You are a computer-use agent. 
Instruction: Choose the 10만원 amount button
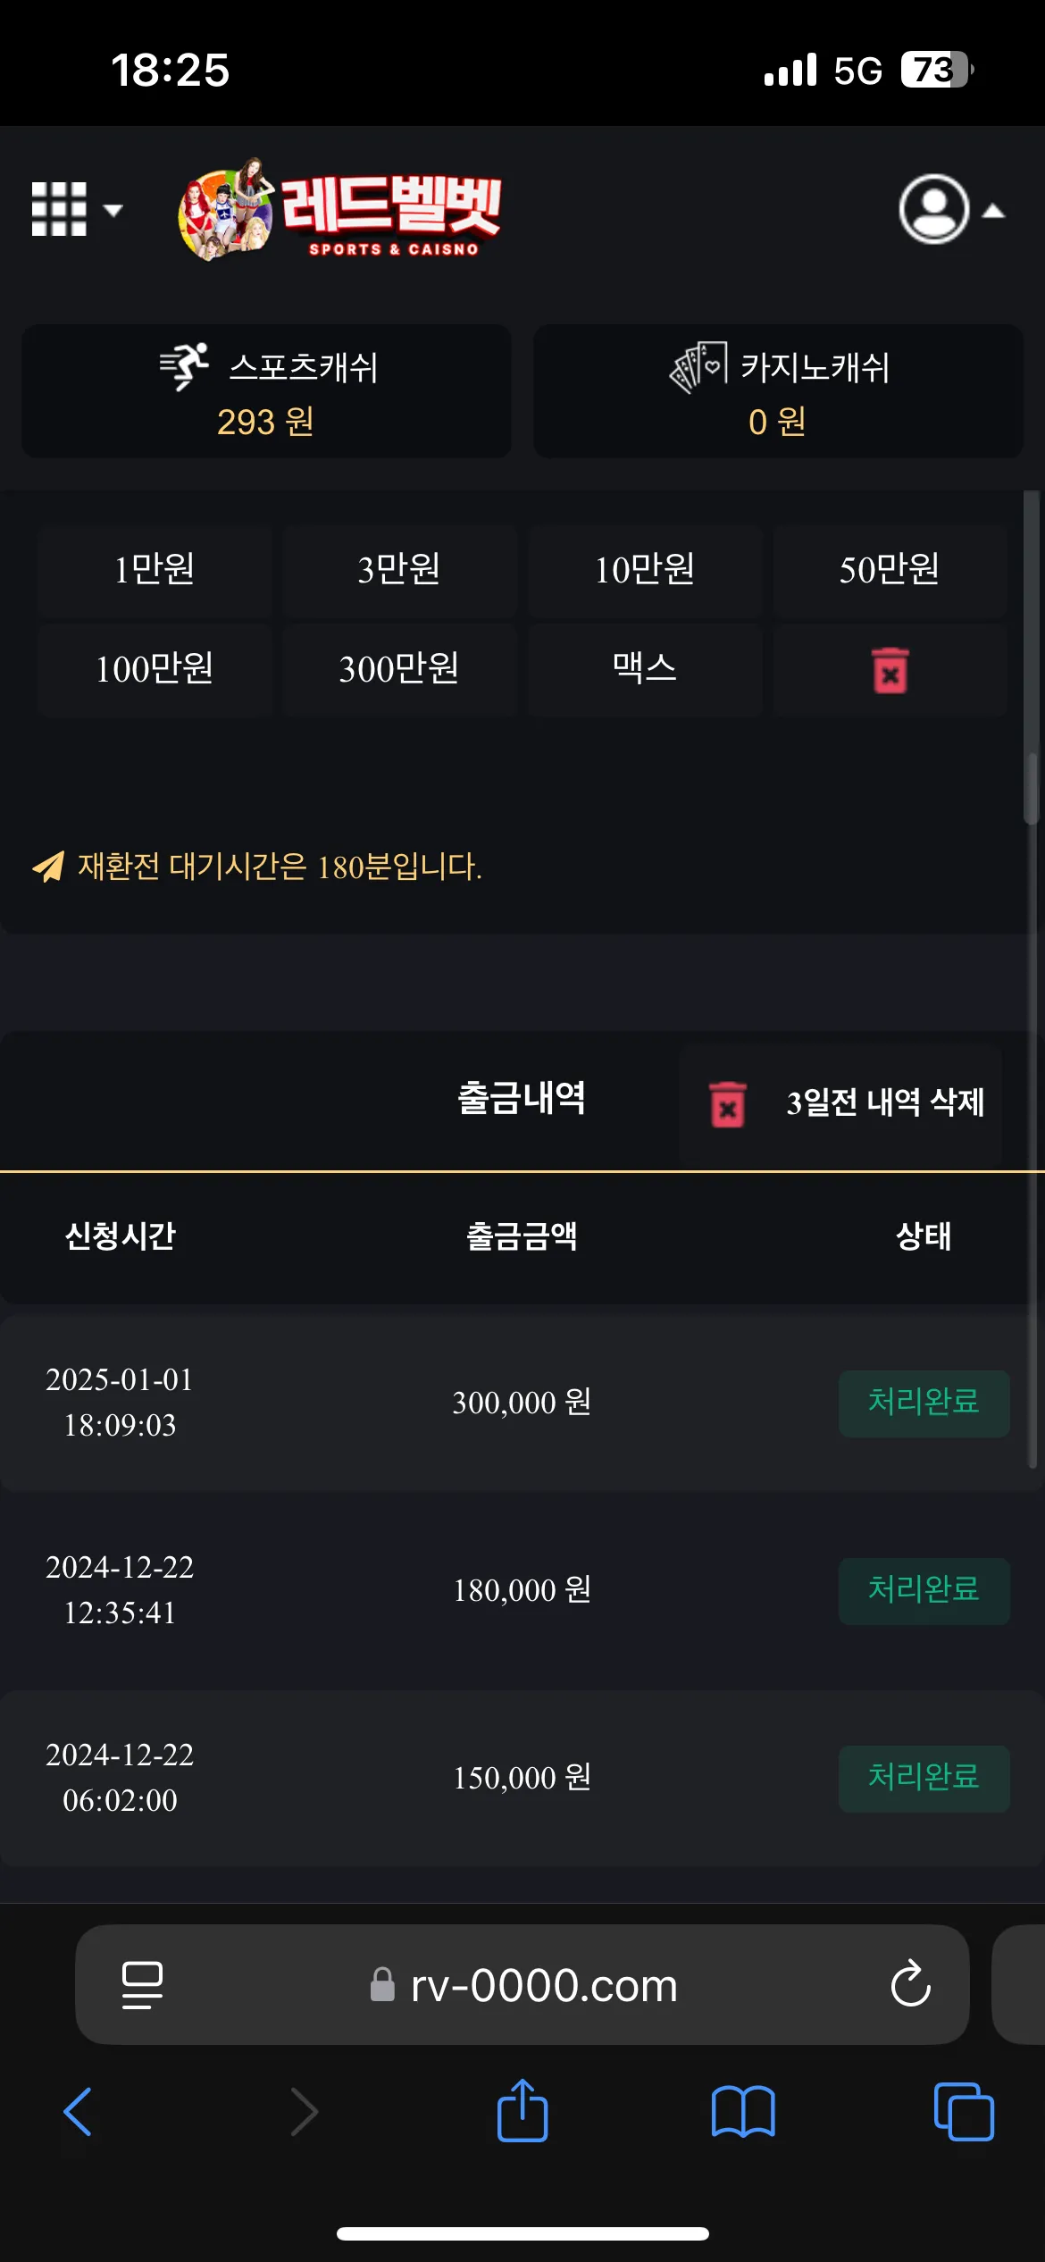point(644,569)
